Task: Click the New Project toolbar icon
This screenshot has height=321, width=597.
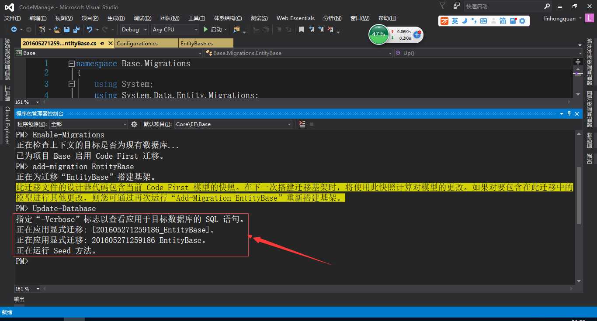Action: coord(42,30)
